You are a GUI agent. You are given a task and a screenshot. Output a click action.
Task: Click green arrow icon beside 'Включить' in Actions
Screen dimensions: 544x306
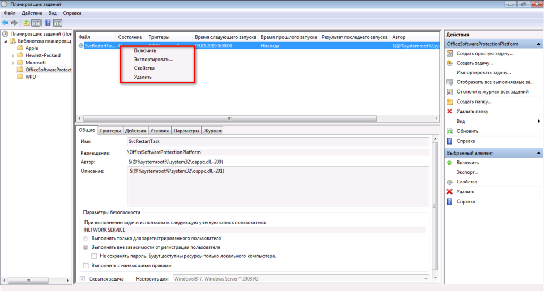(450, 163)
